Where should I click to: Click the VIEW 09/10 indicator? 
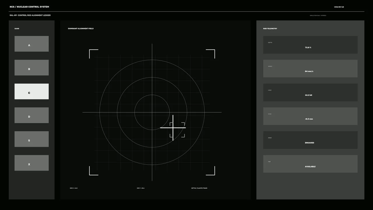click(339, 7)
